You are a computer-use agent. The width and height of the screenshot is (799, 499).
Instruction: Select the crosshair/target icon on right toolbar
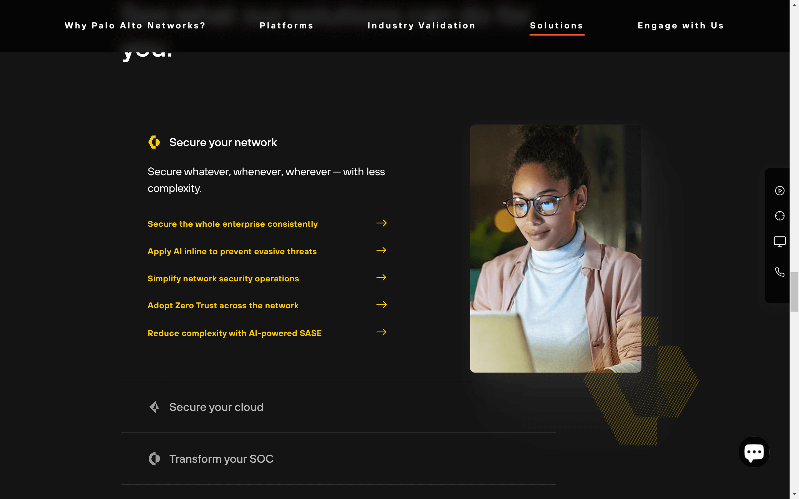pos(780,215)
